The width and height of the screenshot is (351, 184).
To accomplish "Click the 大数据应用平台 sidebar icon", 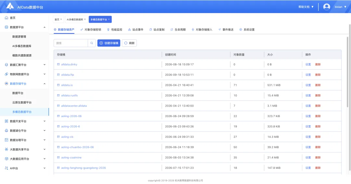I will pos(6,159).
